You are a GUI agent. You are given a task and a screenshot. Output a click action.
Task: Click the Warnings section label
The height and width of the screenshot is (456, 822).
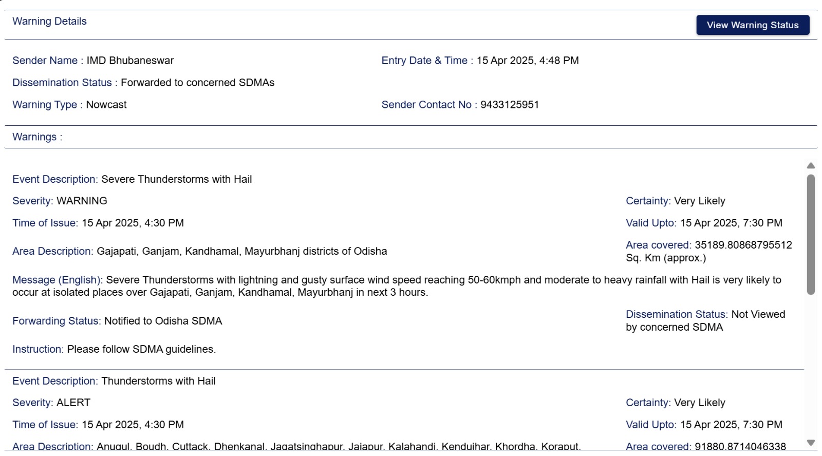point(37,137)
